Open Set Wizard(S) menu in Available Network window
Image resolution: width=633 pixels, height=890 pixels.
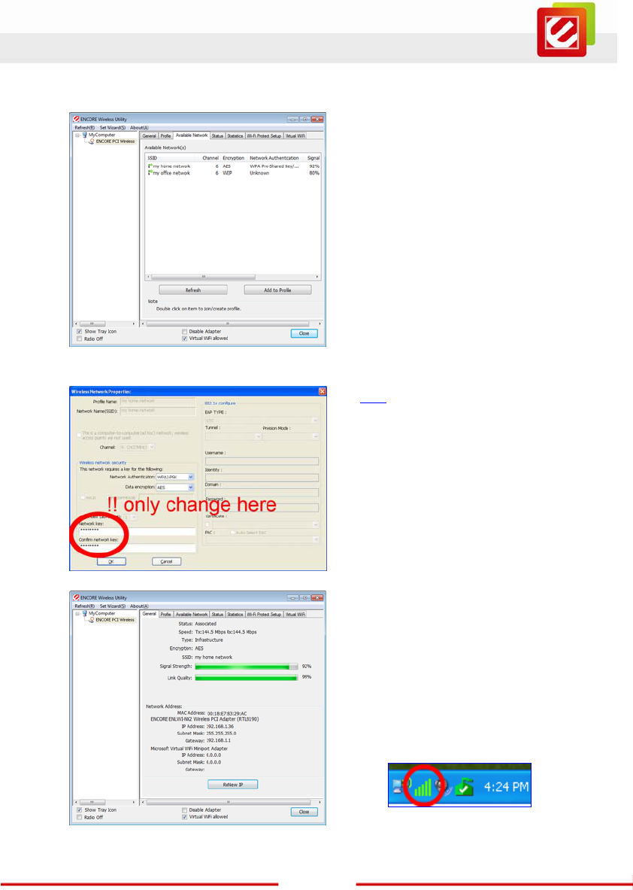click(x=113, y=129)
